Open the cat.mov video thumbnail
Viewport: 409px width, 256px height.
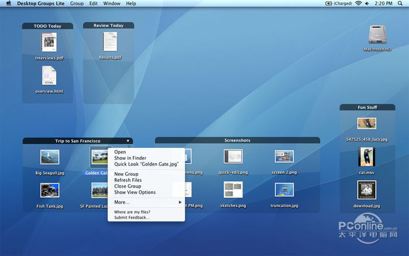tap(366, 156)
